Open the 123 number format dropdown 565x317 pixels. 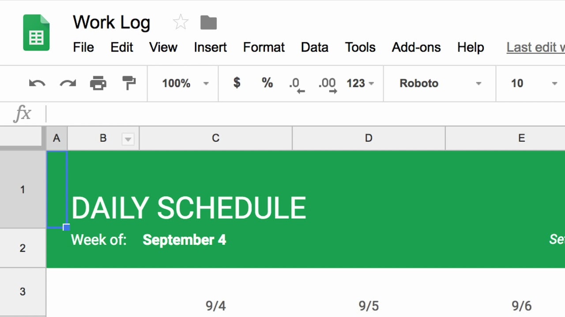point(360,83)
